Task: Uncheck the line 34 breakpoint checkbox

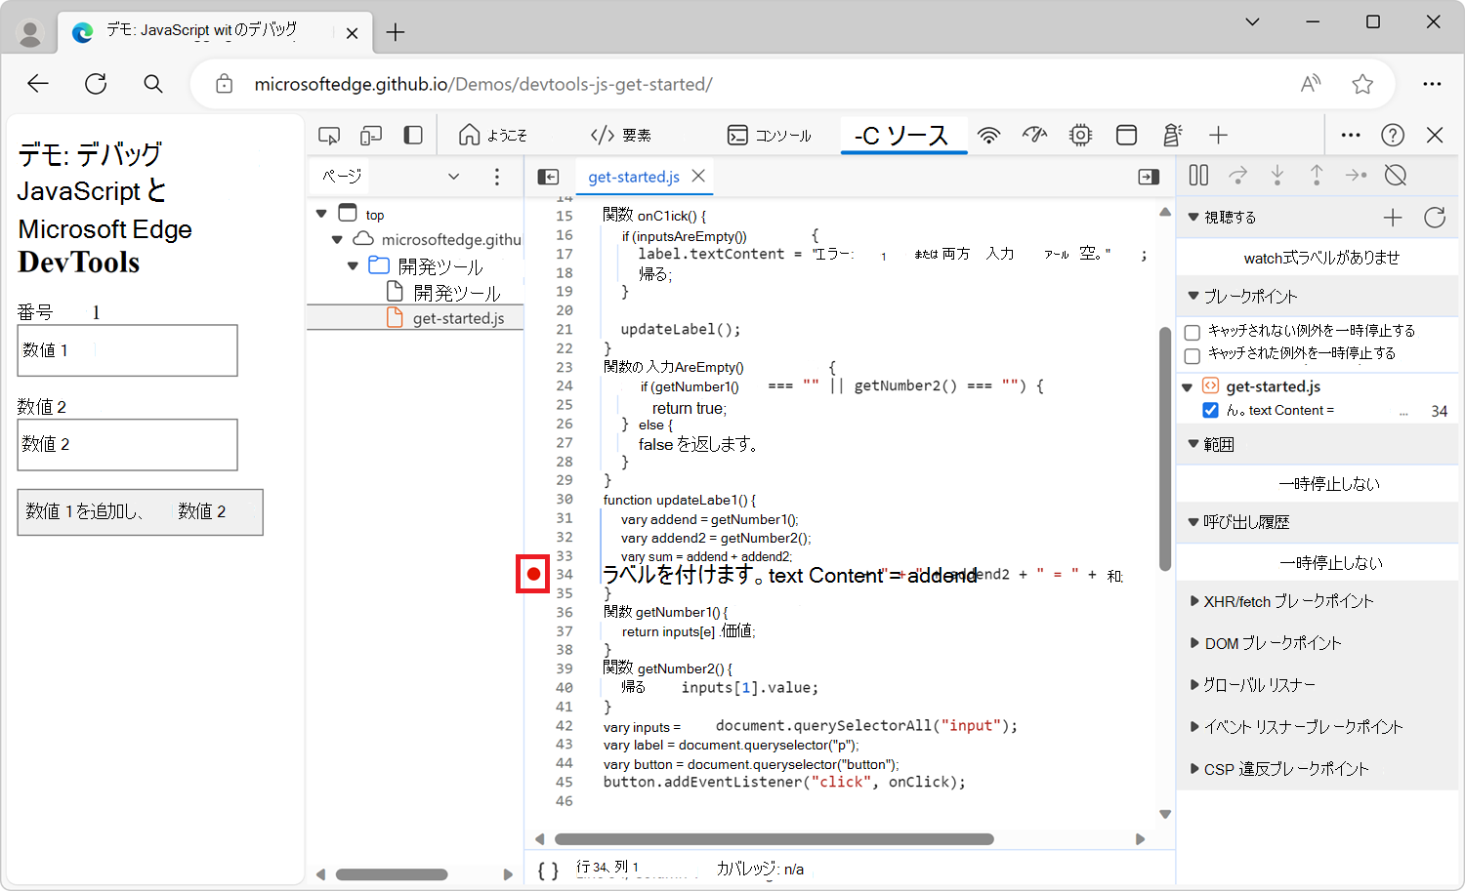Action: tap(1210, 410)
